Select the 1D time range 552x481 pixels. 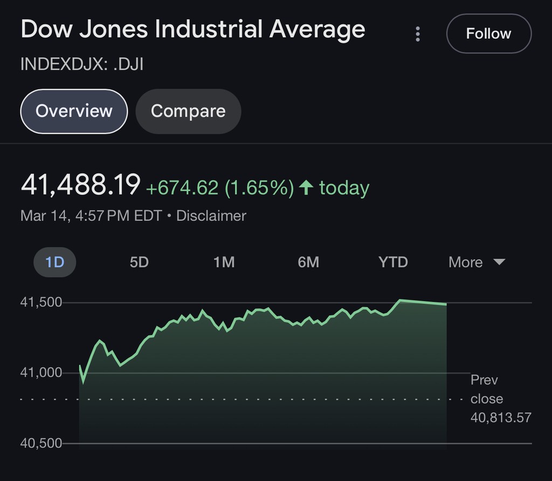point(54,262)
